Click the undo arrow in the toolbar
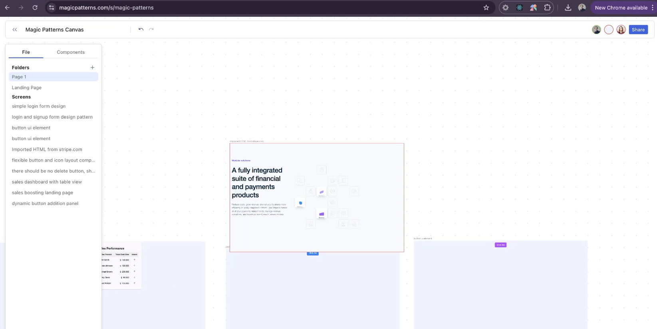The width and height of the screenshot is (657, 329). pos(141,29)
